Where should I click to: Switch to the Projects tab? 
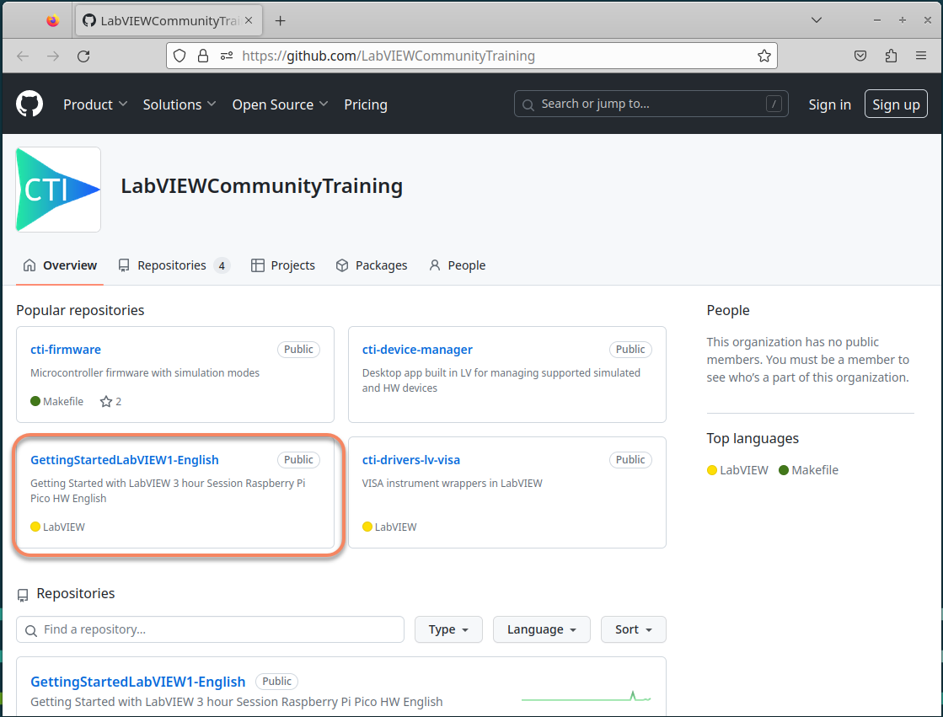click(282, 265)
